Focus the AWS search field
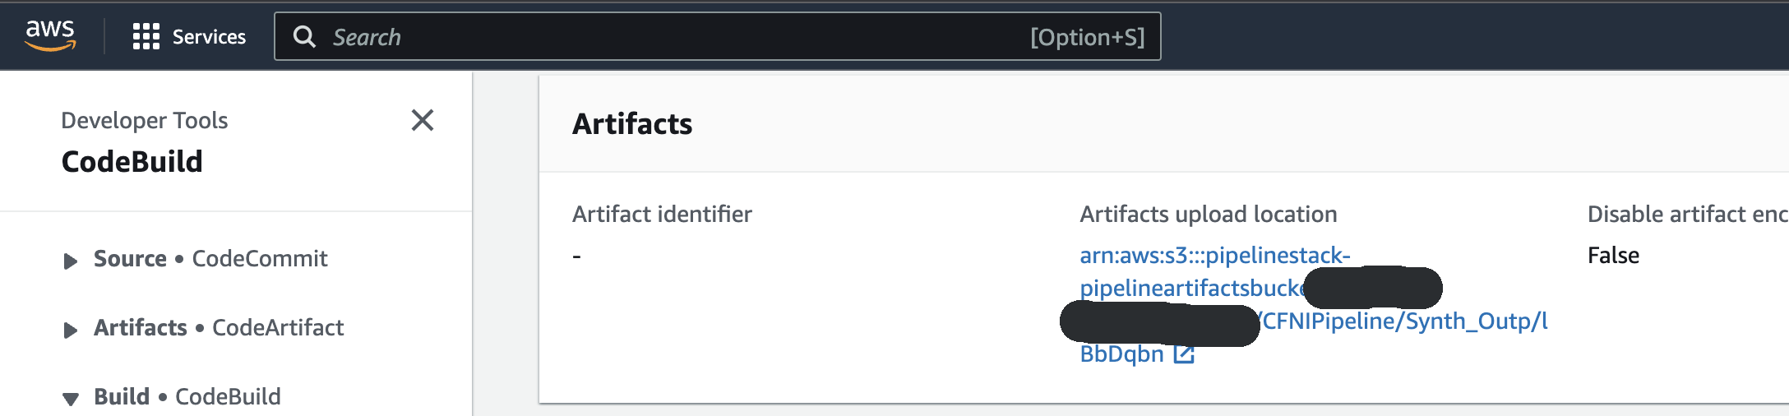Screen dimensions: 1789x416 (x=717, y=36)
